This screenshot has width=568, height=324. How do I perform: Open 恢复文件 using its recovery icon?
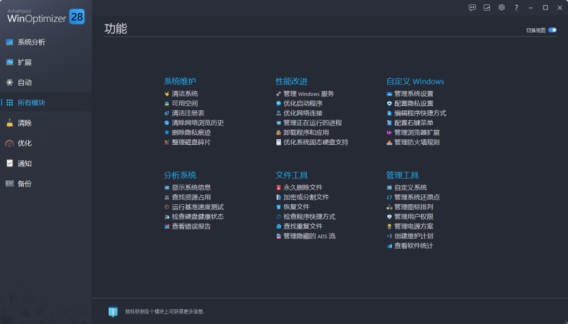click(278, 206)
